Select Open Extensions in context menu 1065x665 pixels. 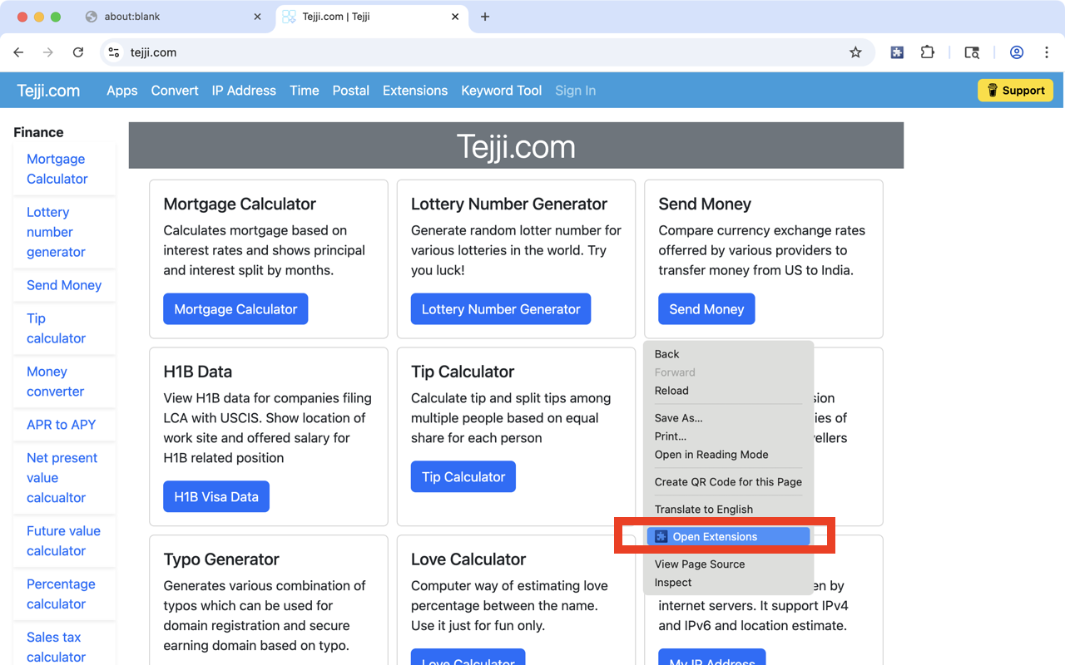pos(728,537)
